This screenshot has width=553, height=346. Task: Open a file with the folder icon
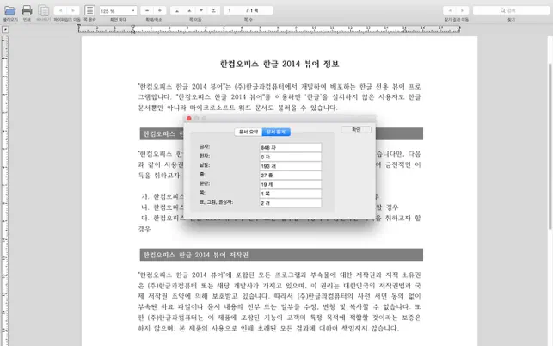tap(10, 10)
